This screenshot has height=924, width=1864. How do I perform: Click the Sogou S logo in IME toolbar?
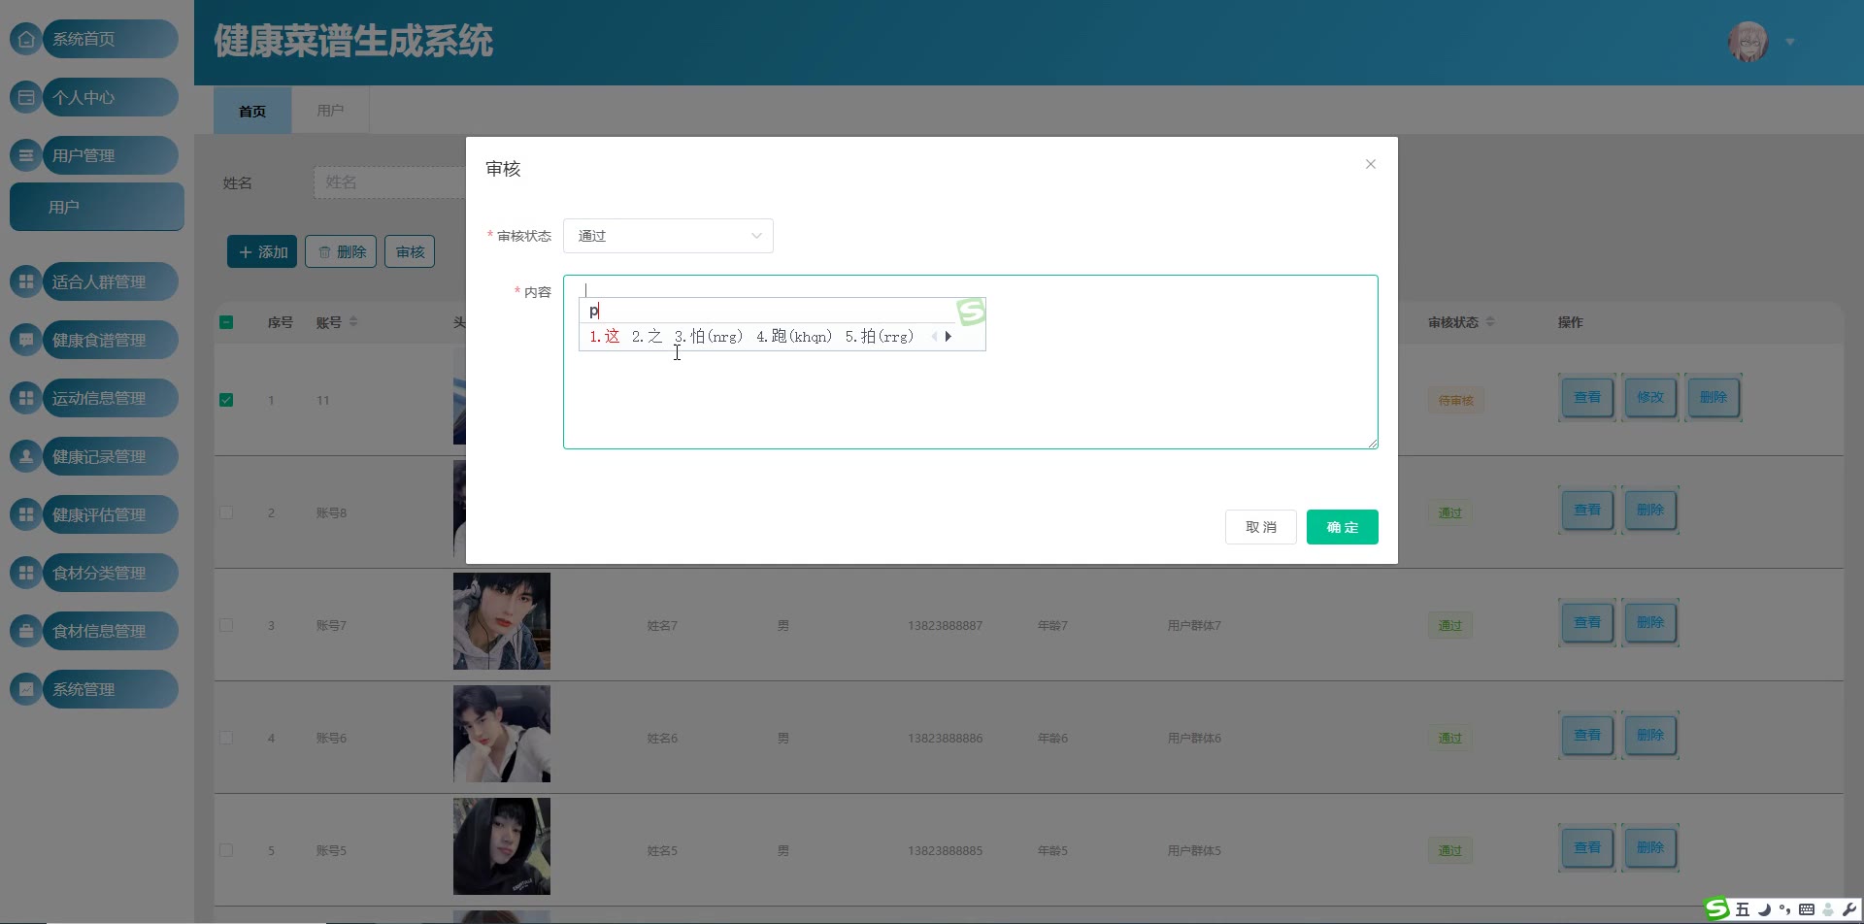[x=1717, y=908]
